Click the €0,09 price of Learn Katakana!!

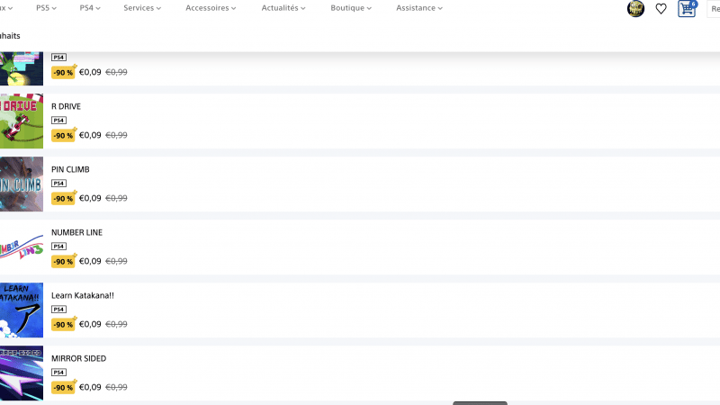click(x=90, y=324)
